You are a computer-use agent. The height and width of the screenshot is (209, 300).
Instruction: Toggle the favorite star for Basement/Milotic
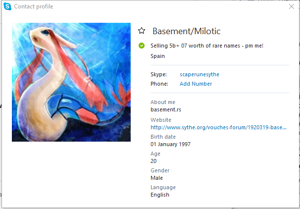click(142, 31)
